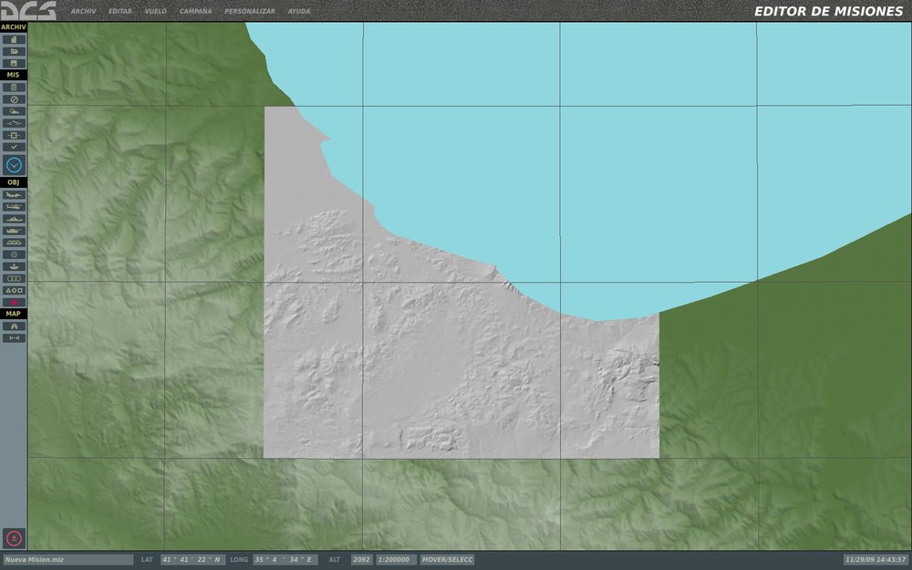Click the EDITOR DE MISIONES title
Viewport: 912px width, 570px height.
[829, 11]
